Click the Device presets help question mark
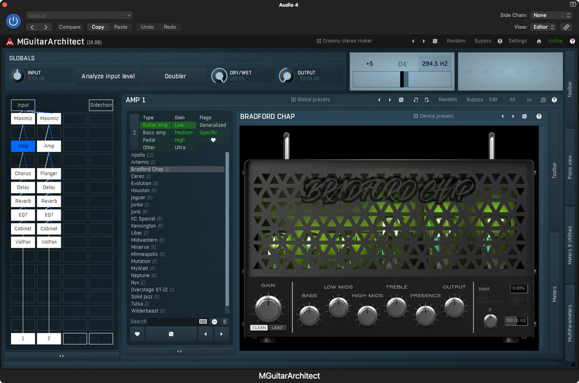Image resolution: width=579 pixels, height=383 pixels. pyautogui.click(x=539, y=116)
